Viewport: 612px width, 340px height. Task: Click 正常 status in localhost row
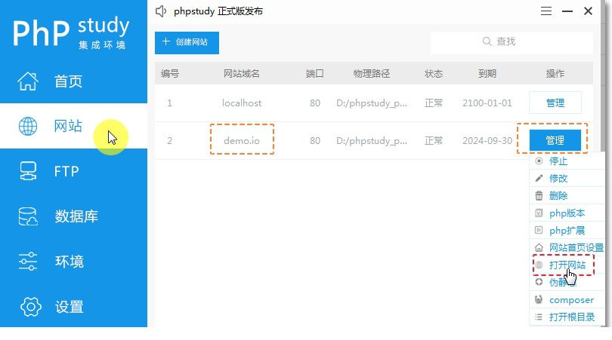tap(434, 103)
